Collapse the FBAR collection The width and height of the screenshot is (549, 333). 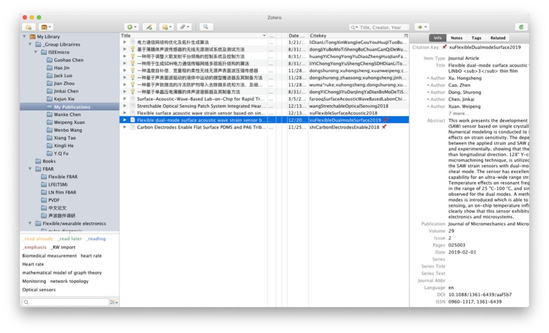(x=30, y=169)
